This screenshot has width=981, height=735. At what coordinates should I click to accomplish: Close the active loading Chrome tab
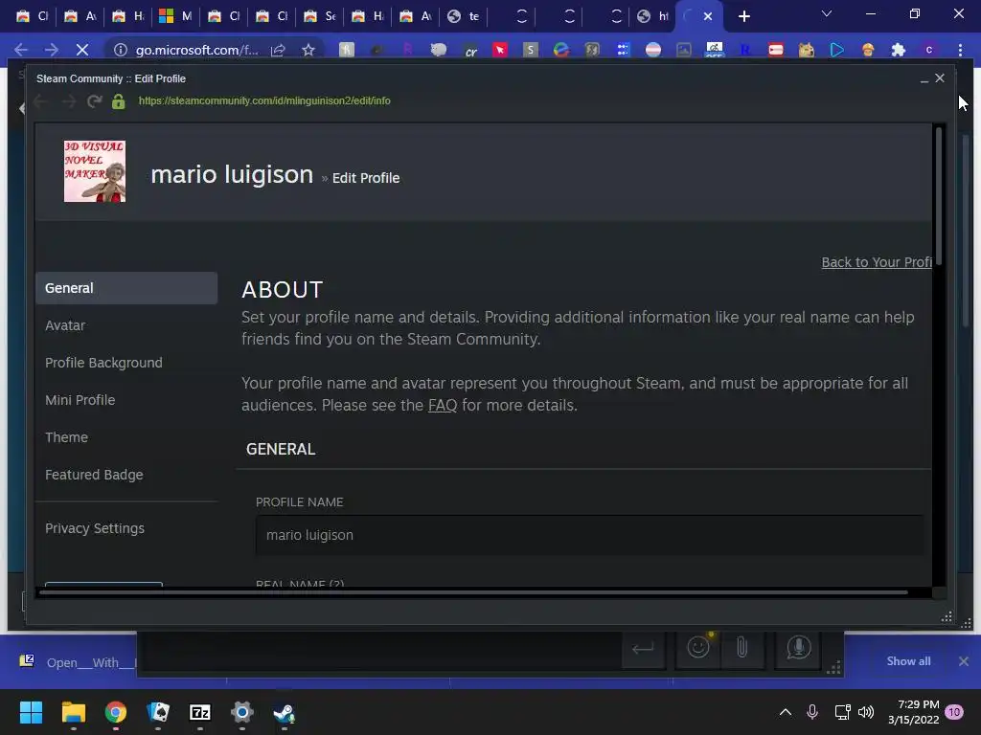click(x=708, y=16)
